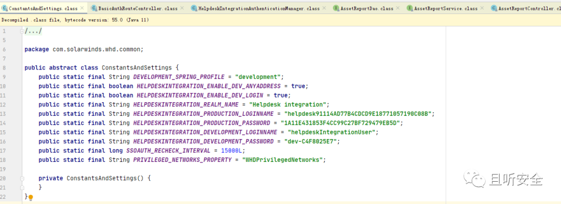Click constant DEVELOPMENT_SPRING_PROFILE
561x204 pixels.
tap(179, 77)
